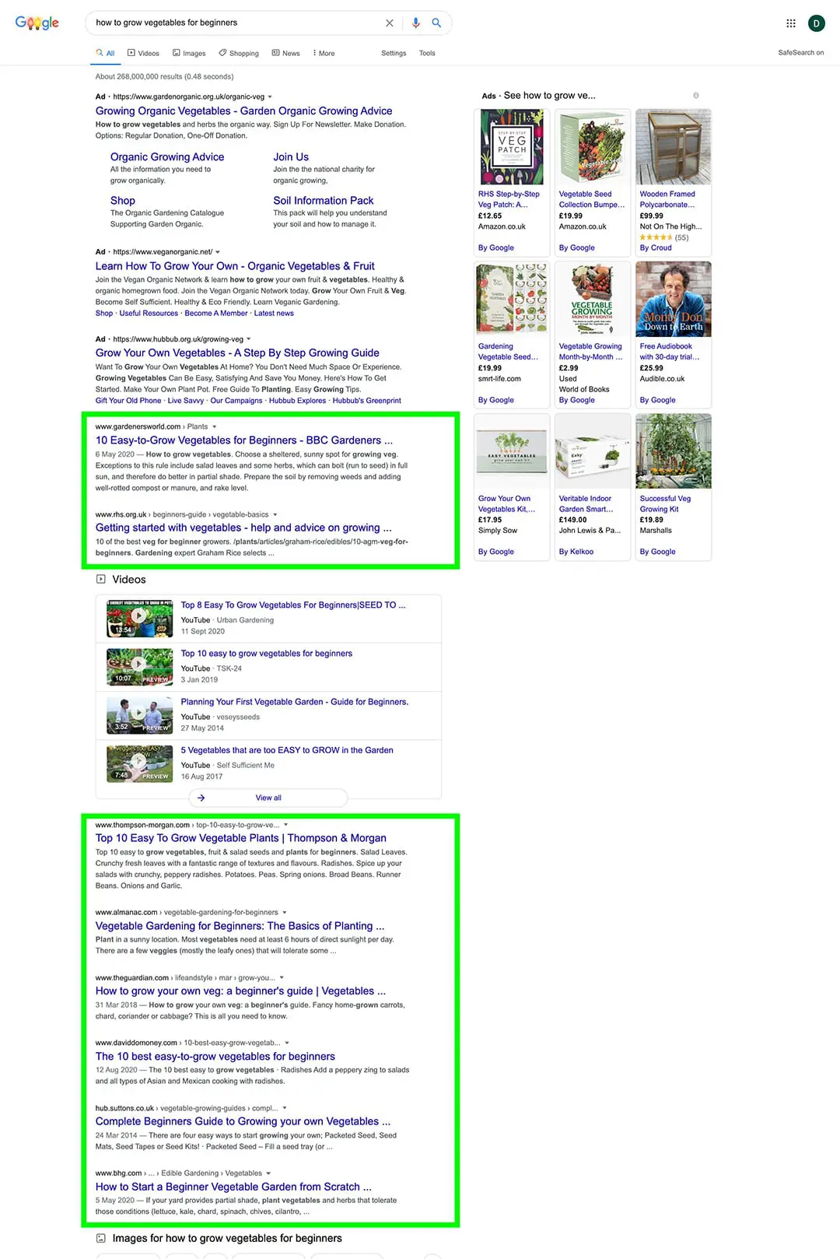The image size is (840, 1259).
Task: Play 5 Vegetables too EASY thumbnail
Action: point(139,763)
